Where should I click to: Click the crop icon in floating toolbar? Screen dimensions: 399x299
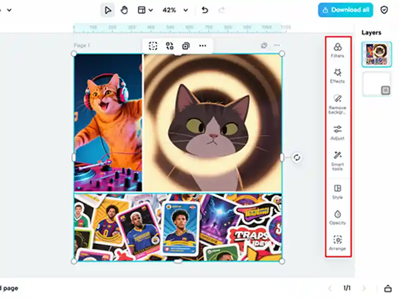click(x=153, y=46)
